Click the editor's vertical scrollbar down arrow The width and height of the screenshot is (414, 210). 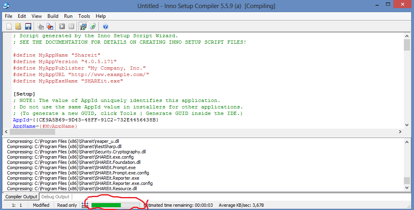pos(407,125)
